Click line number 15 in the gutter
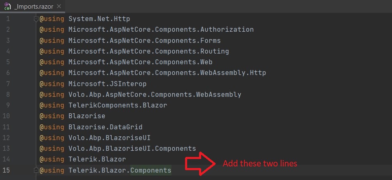The image size is (392, 180). [8, 170]
